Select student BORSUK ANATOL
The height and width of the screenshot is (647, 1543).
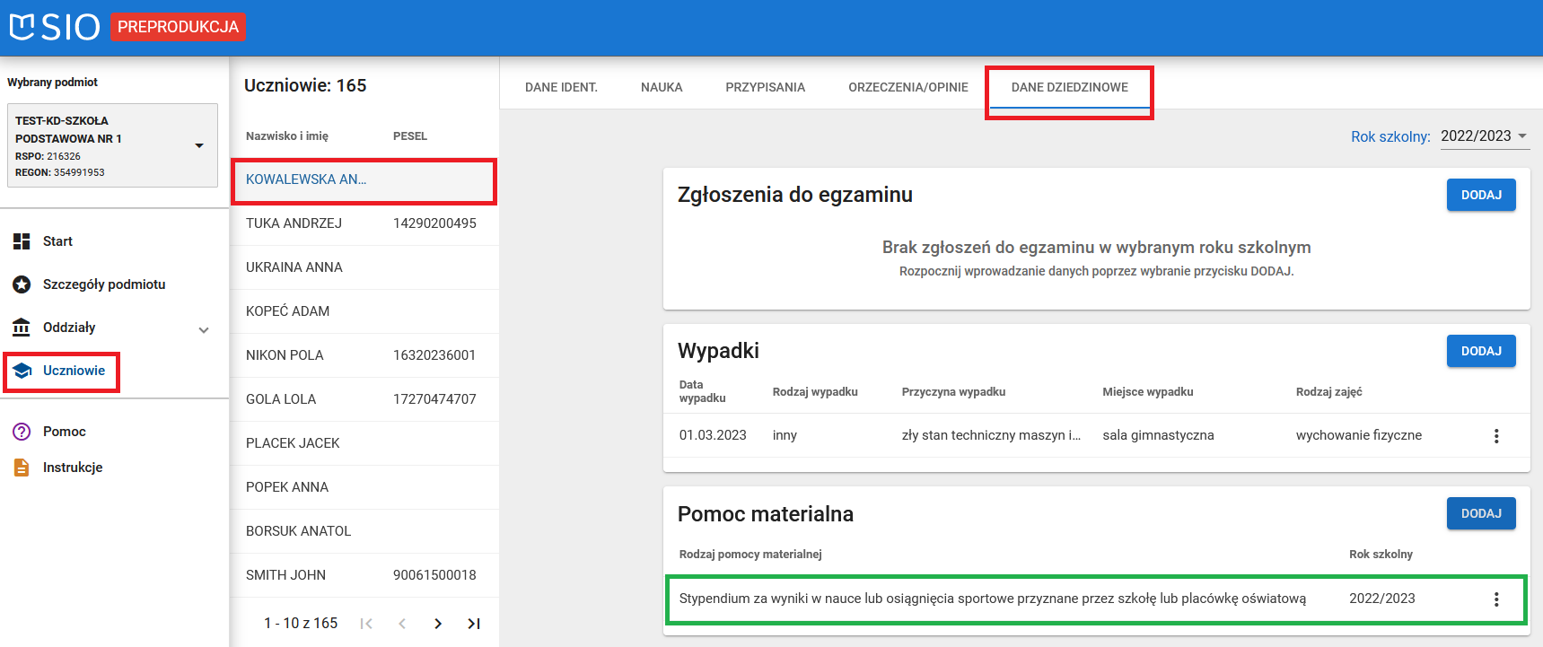click(x=298, y=531)
